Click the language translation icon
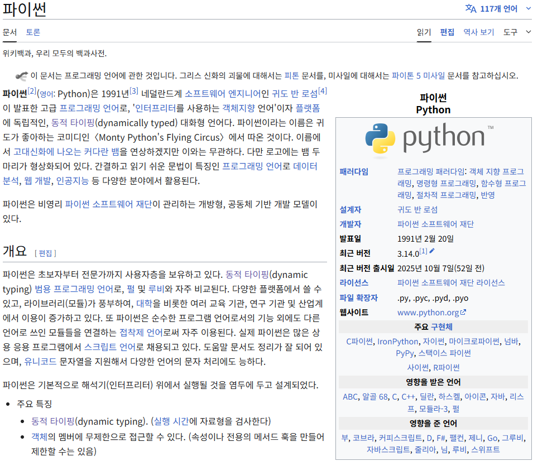The image size is (533, 461). [470, 8]
